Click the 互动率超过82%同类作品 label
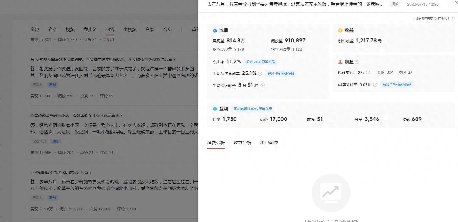This screenshot has height=222, width=458. point(253,109)
